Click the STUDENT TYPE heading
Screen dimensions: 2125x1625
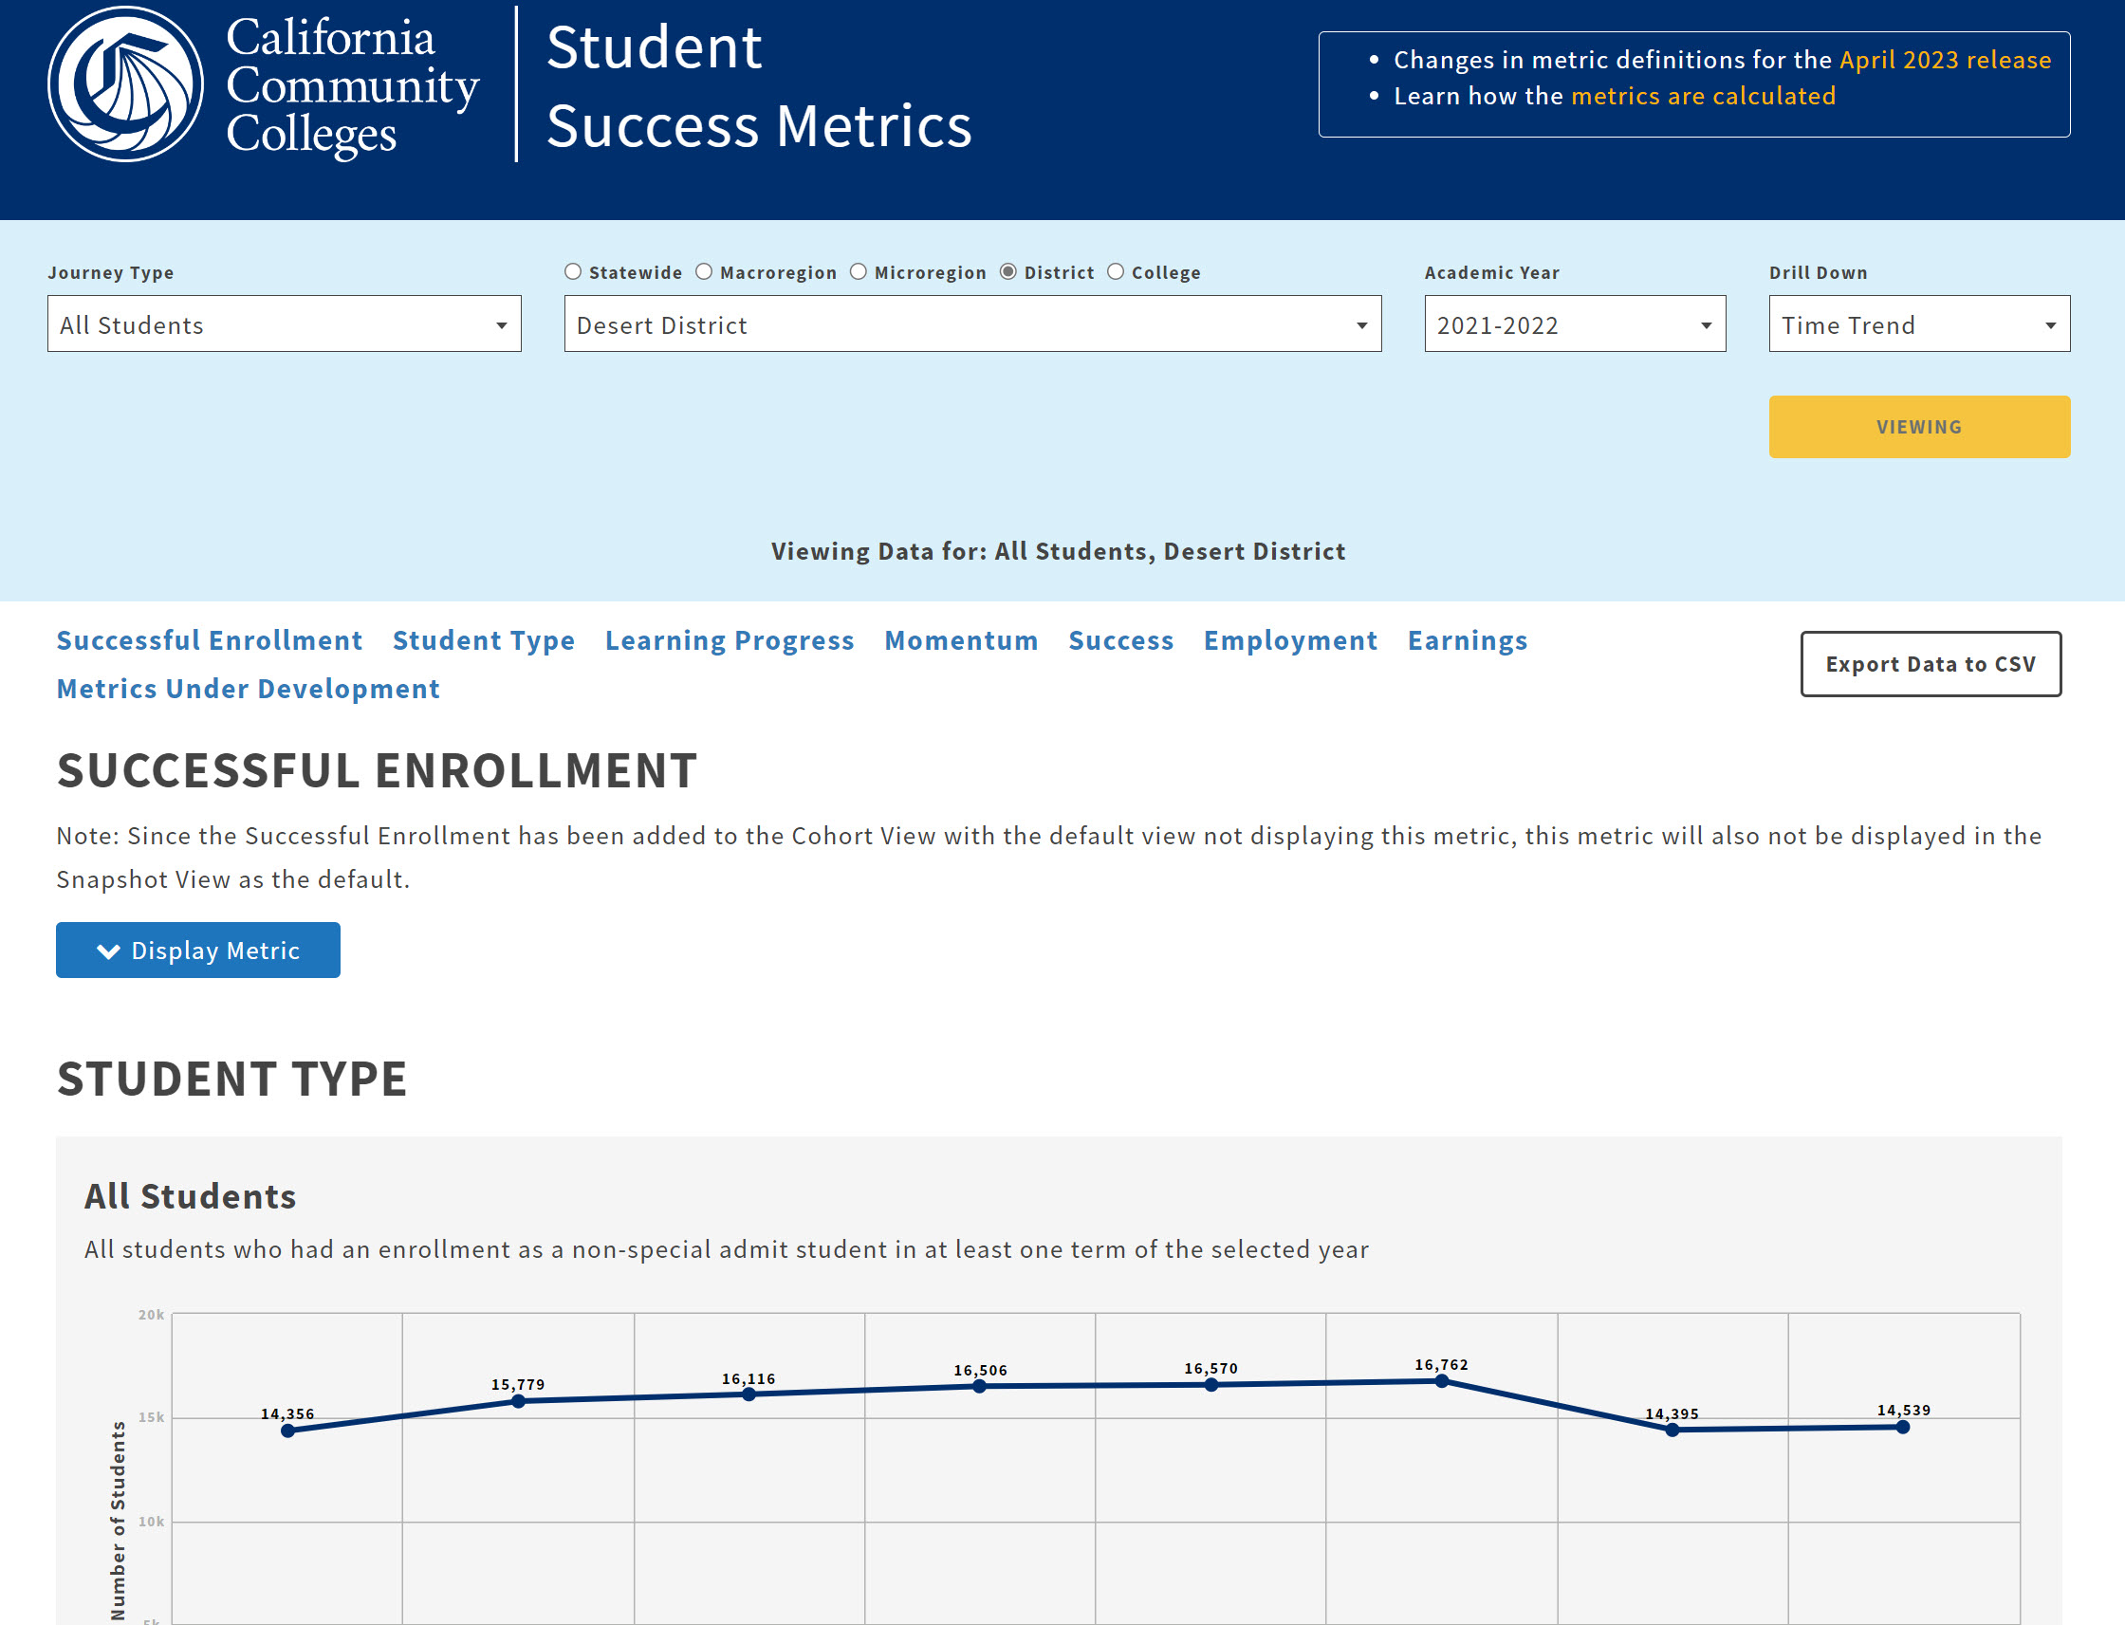pos(232,1079)
